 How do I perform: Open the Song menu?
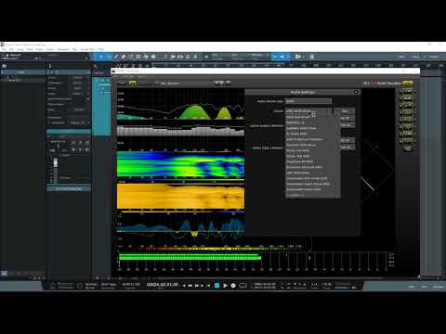coord(20,49)
